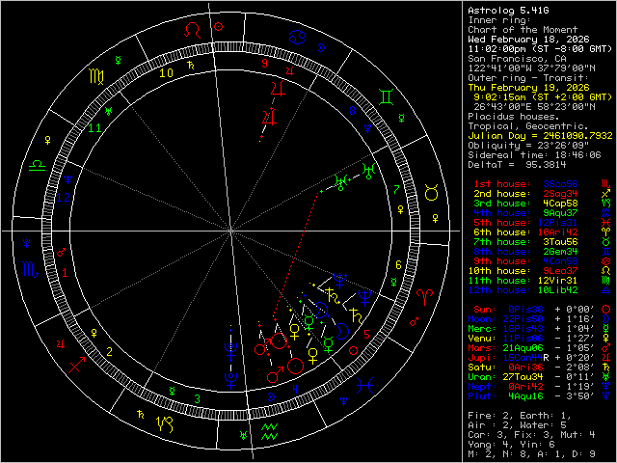617x463 pixels.
Task: Click the center point of the chart
Action: tap(232, 231)
